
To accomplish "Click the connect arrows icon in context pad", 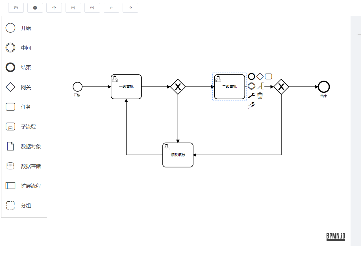I will [x=251, y=105].
